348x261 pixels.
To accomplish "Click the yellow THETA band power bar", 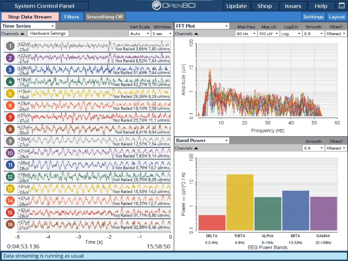I will coord(240,202).
